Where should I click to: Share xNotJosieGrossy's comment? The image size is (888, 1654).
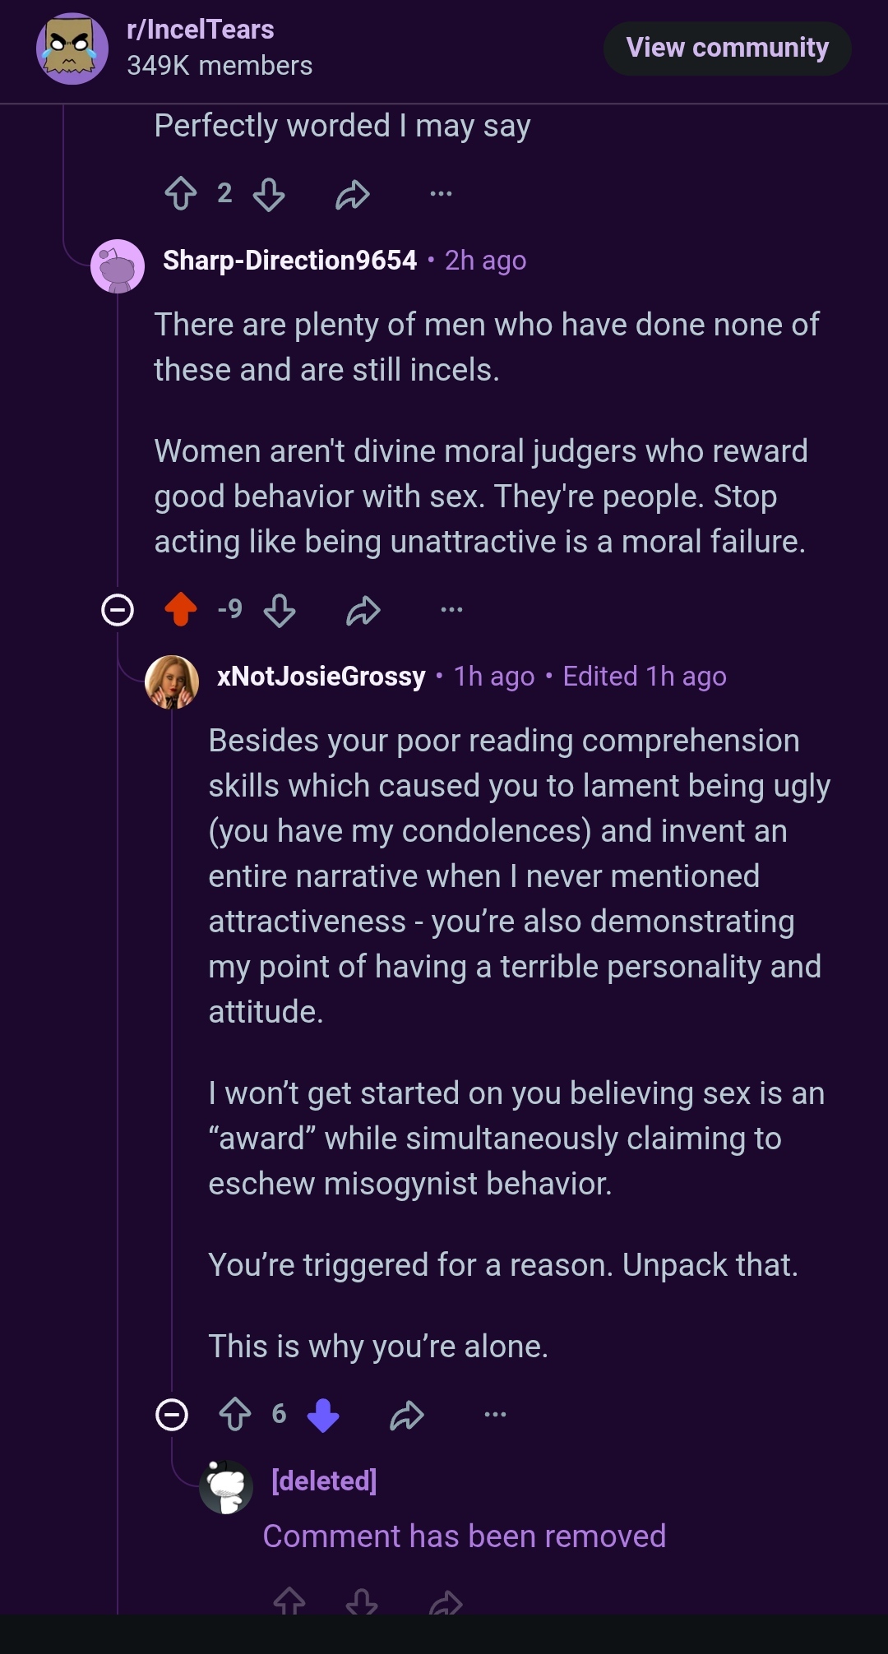tap(407, 1416)
